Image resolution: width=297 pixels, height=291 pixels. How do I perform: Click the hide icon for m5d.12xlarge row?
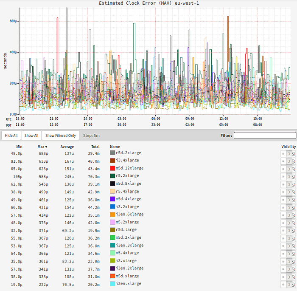pyautogui.click(x=293, y=168)
